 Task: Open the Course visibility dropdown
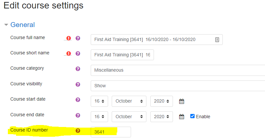click(x=178, y=86)
